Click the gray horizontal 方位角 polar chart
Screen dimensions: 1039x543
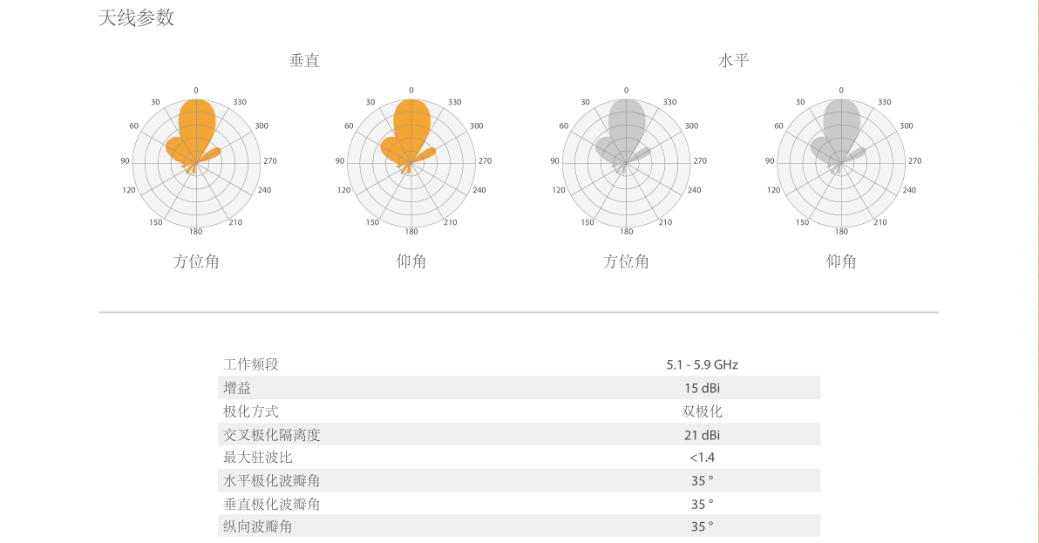pos(626,160)
